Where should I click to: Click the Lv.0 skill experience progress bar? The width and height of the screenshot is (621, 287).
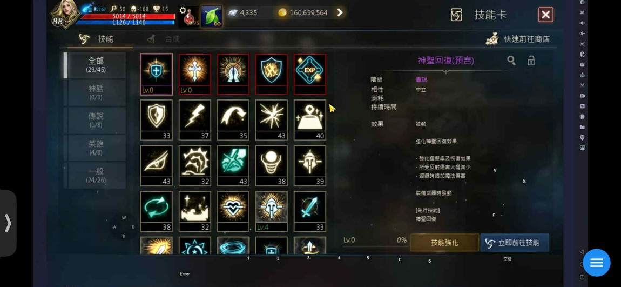[x=375, y=241]
